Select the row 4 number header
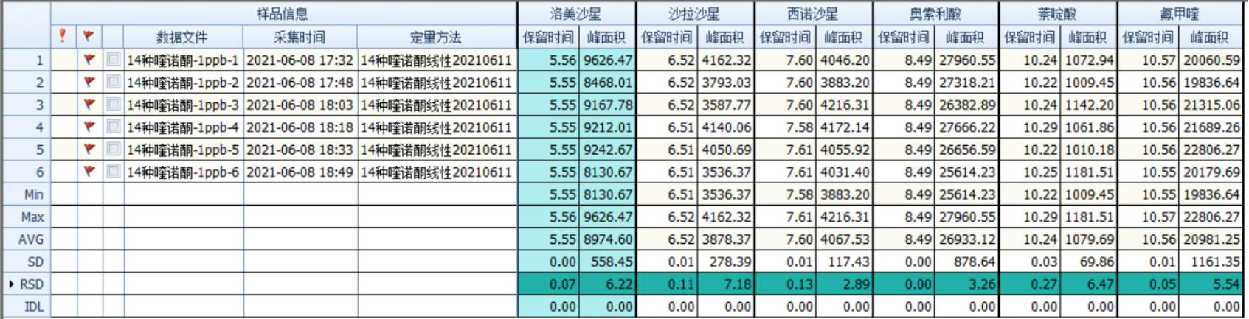The width and height of the screenshot is (1249, 319). tap(27, 127)
